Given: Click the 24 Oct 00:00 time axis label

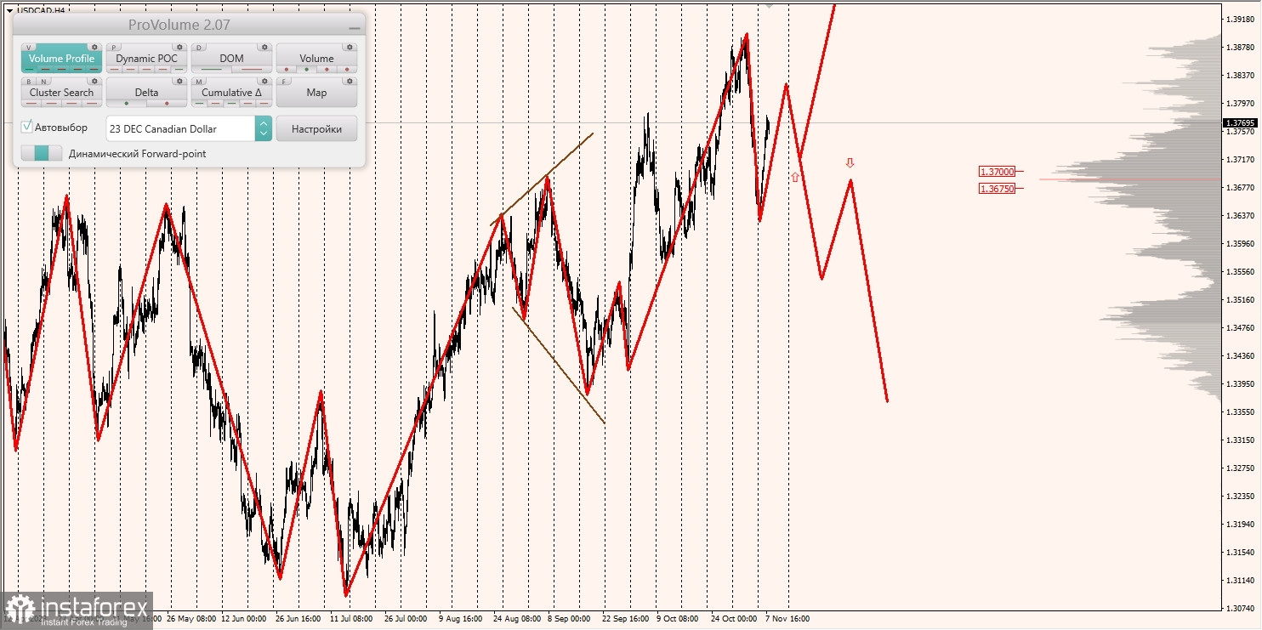Looking at the screenshot, I should 734,619.
